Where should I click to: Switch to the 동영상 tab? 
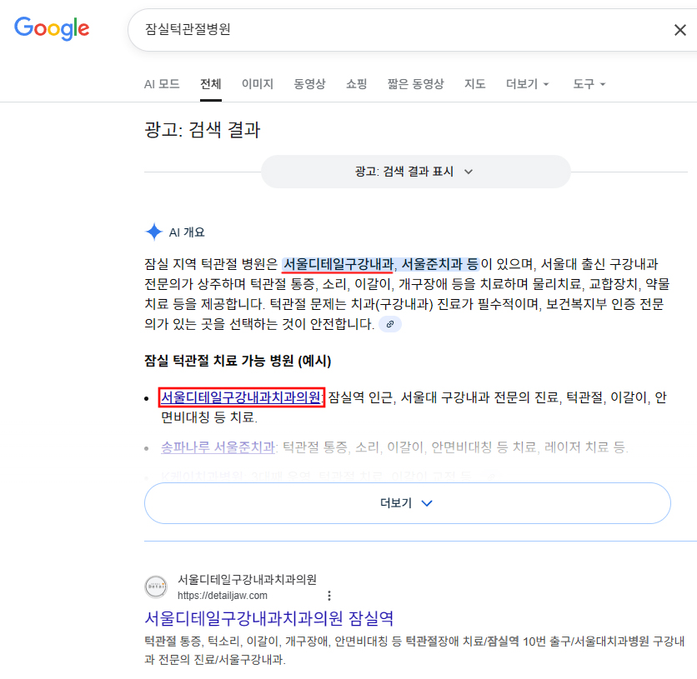click(x=309, y=83)
